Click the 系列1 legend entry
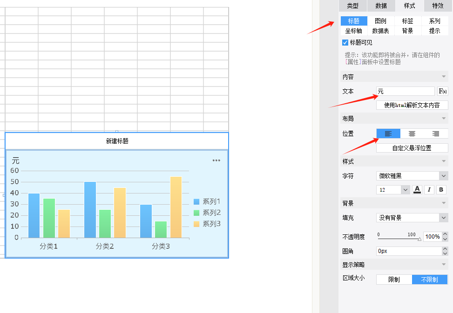The height and width of the screenshot is (313, 453). [207, 201]
